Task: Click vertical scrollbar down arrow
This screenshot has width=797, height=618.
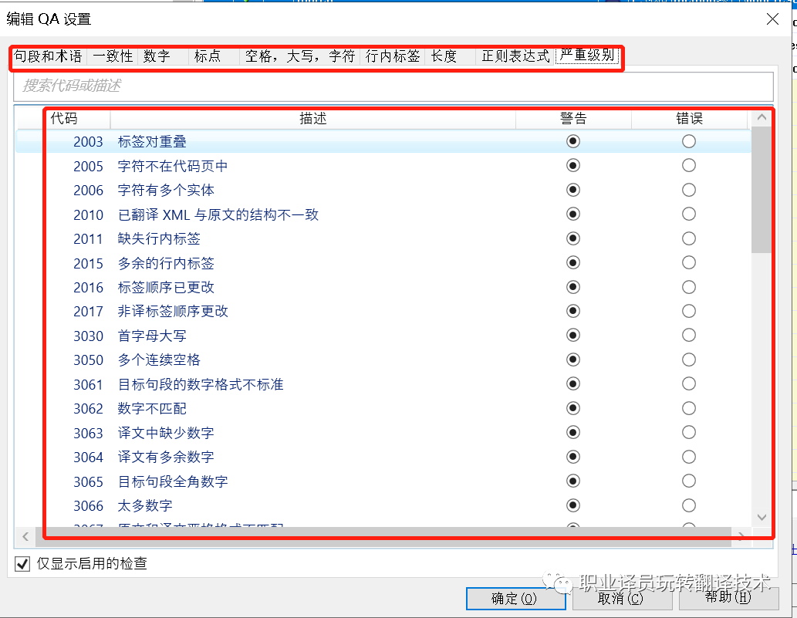Action: coord(762,518)
